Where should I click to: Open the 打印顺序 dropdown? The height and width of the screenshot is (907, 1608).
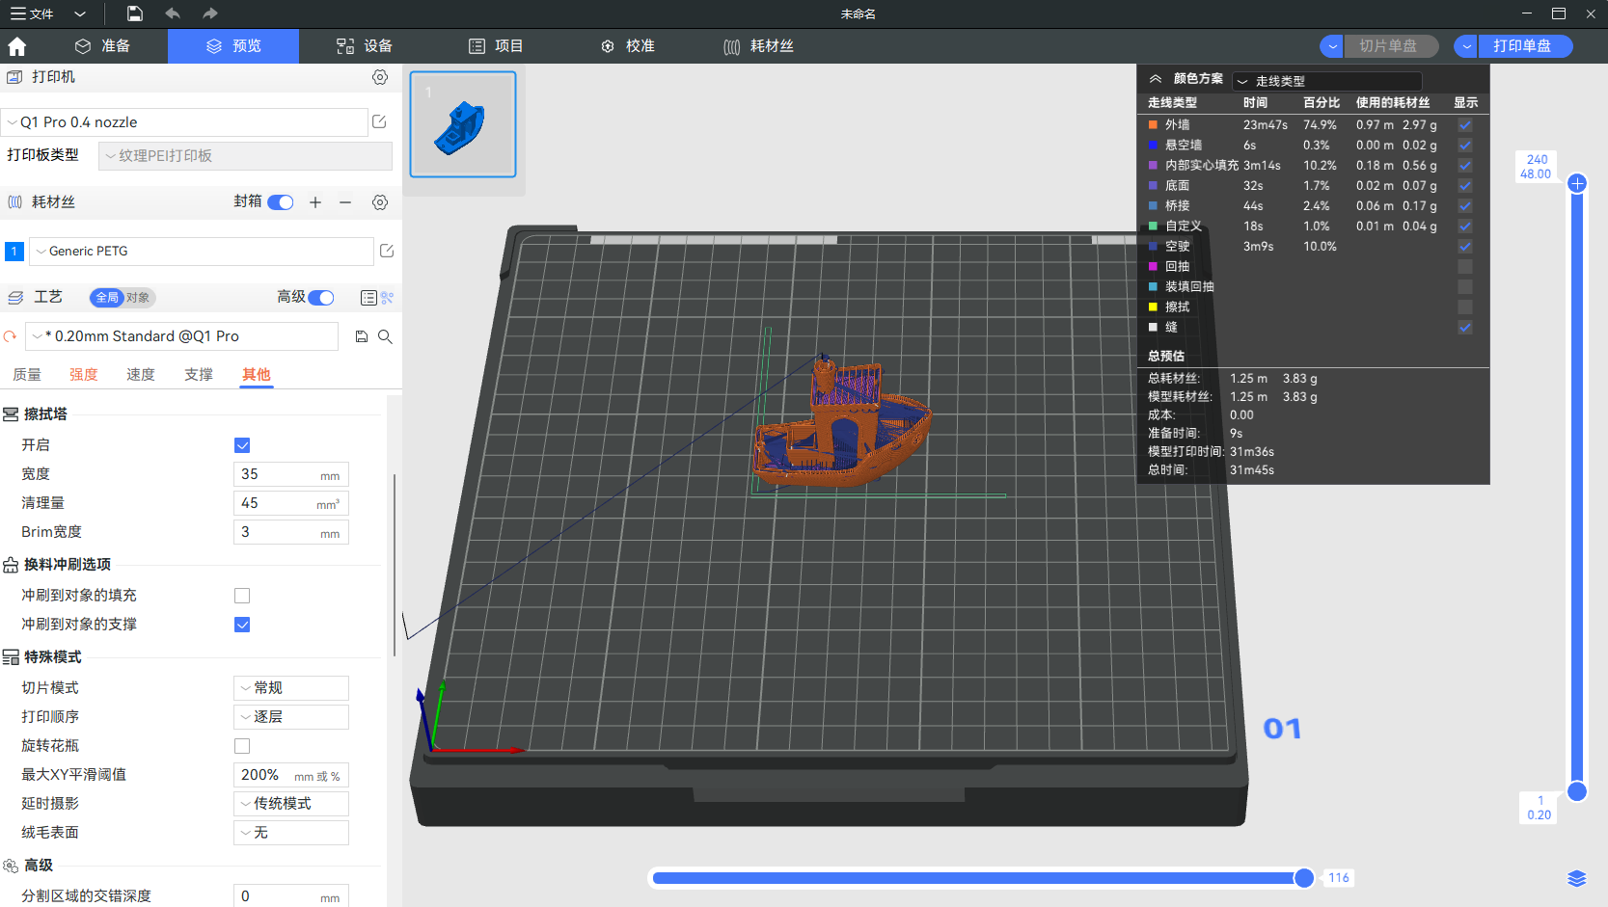[290, 717]
